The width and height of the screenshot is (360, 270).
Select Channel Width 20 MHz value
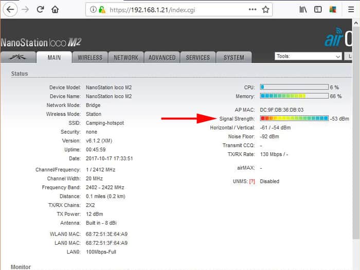pyautogui.click(x=94, y=178)
